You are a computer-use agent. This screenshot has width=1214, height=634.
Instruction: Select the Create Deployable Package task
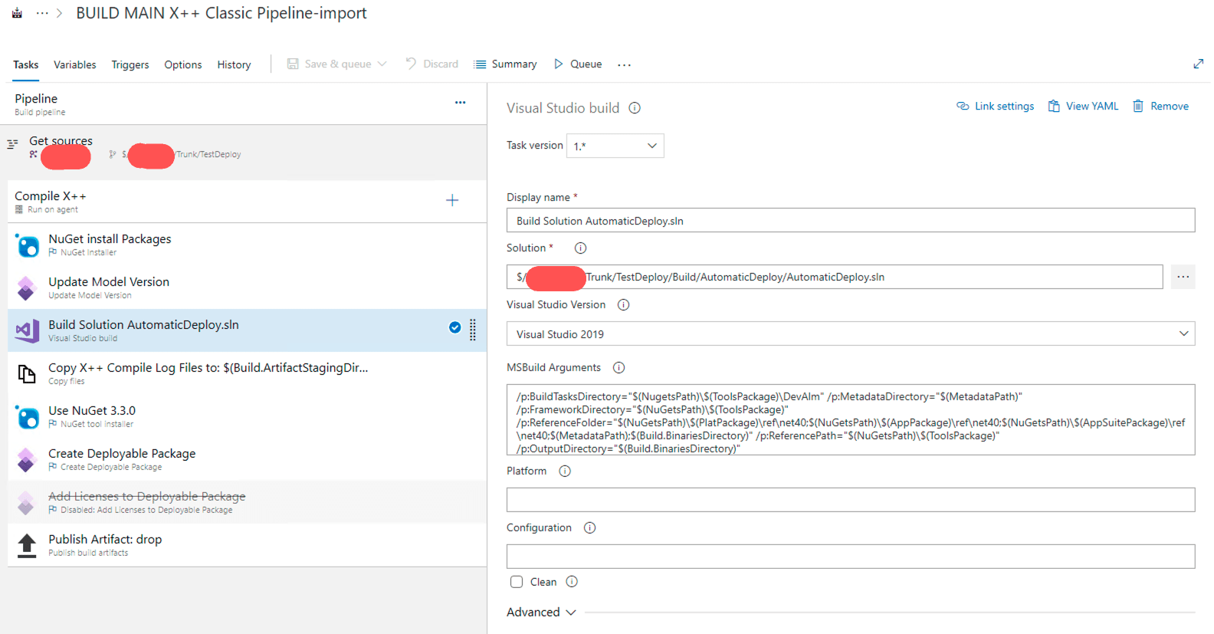(247, 459)
